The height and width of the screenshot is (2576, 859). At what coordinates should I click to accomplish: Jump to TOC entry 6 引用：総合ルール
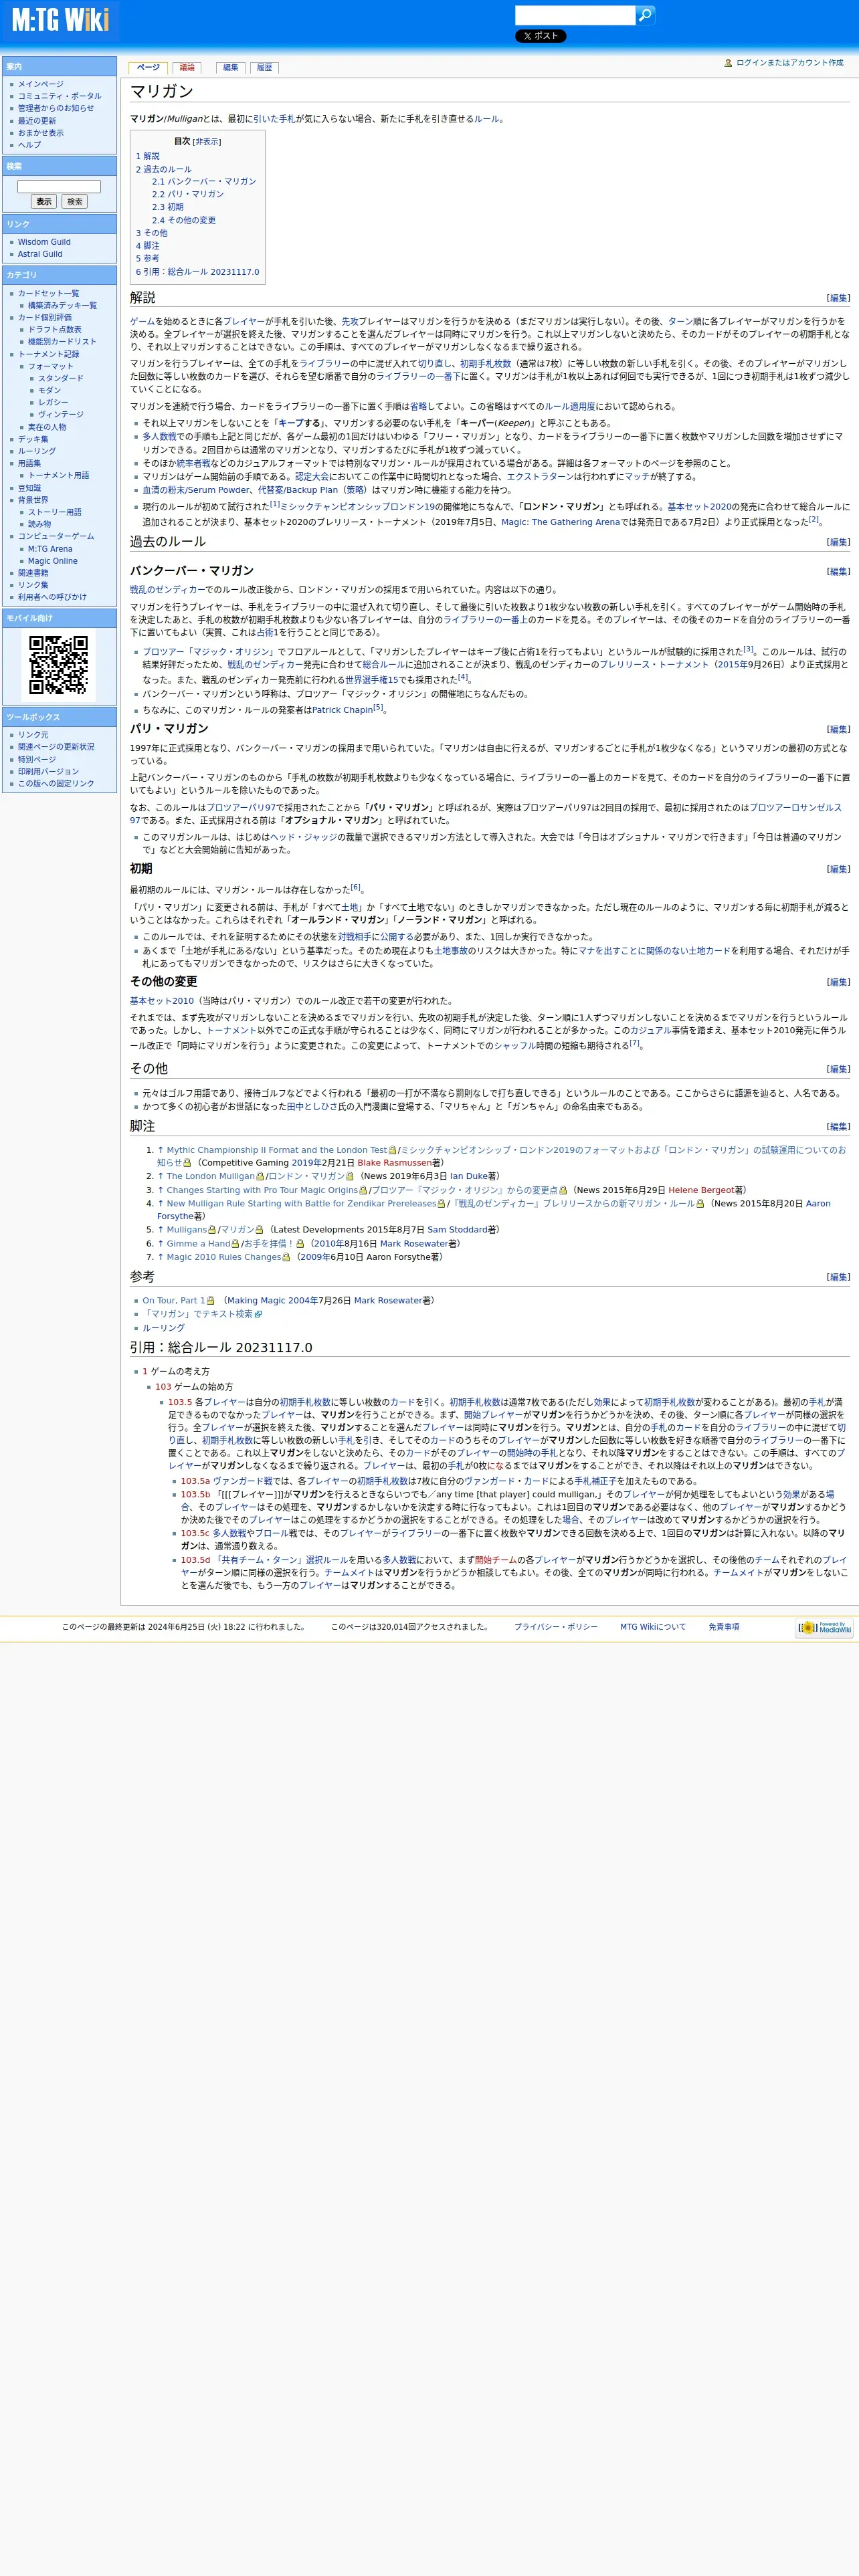click(197, 271)
